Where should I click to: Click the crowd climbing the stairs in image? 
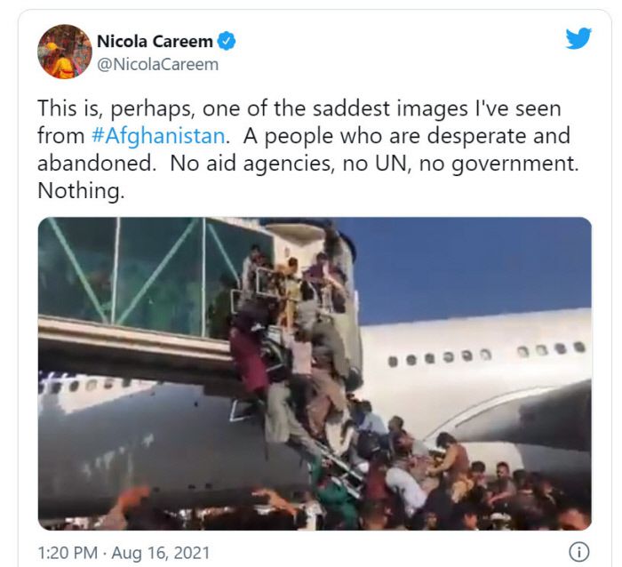(x=301, y=357)
